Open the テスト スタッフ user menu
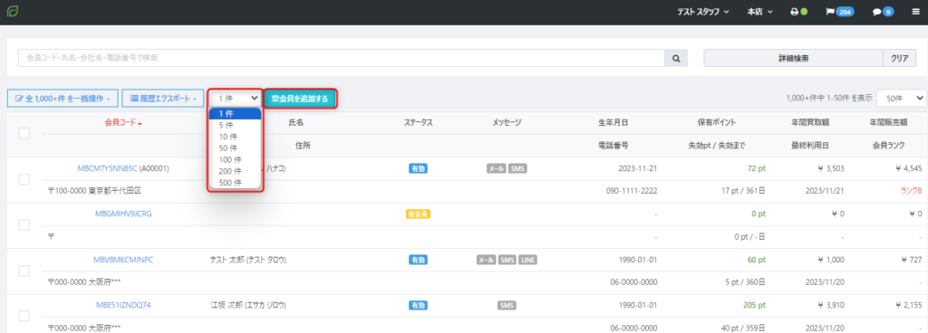The image size is (928, 333). 703,12
